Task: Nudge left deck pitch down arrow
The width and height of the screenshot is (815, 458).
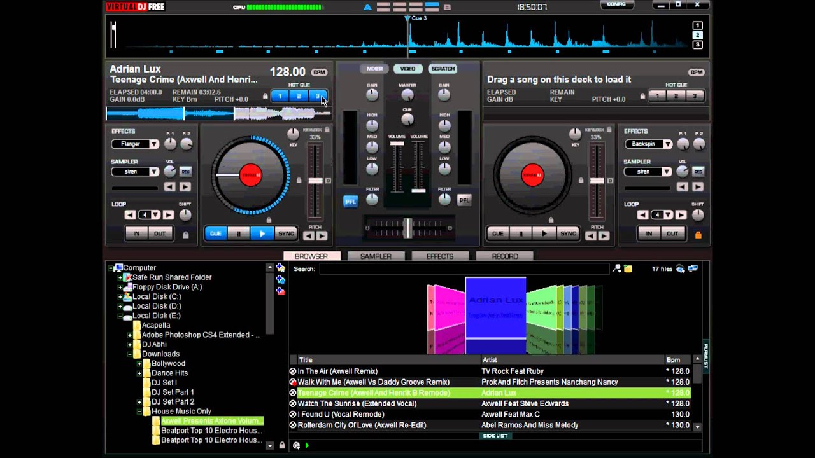Action: coord(308,236)
